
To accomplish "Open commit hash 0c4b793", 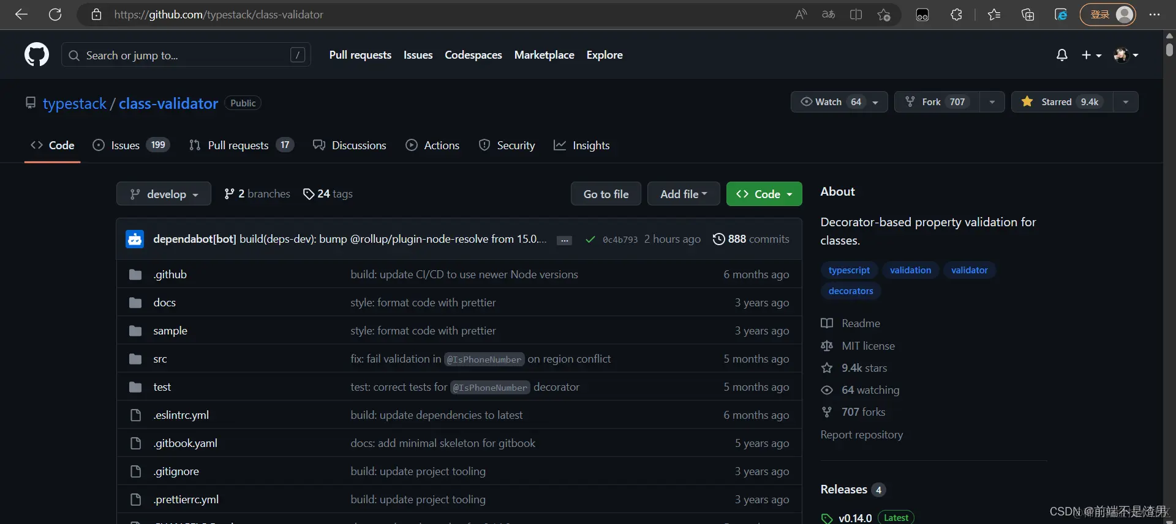I will click(620, 240).
